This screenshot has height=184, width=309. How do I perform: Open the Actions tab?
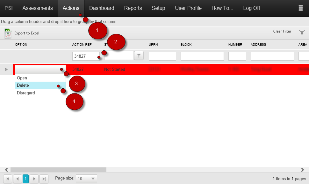pyautogui.click(x=71, y=8)
